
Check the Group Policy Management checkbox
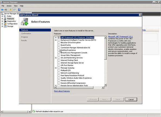tap(59, 55)
